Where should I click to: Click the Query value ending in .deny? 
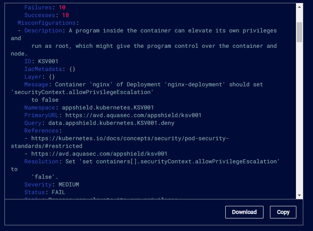click(111, 123)
